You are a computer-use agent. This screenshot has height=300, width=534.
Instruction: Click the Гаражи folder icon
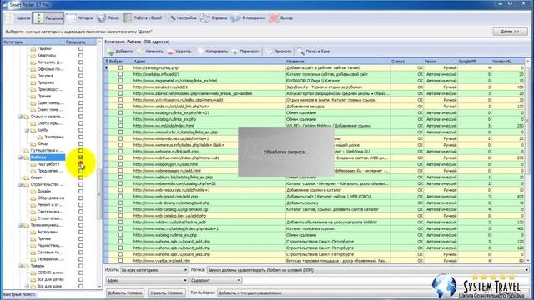coord(33,48)
